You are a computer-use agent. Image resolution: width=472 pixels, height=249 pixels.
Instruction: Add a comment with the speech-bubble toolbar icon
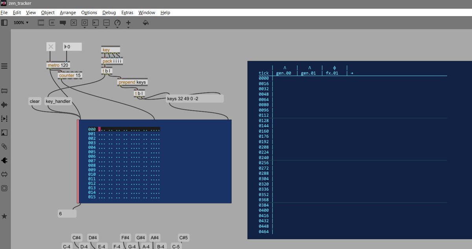(x=62, y=23)
